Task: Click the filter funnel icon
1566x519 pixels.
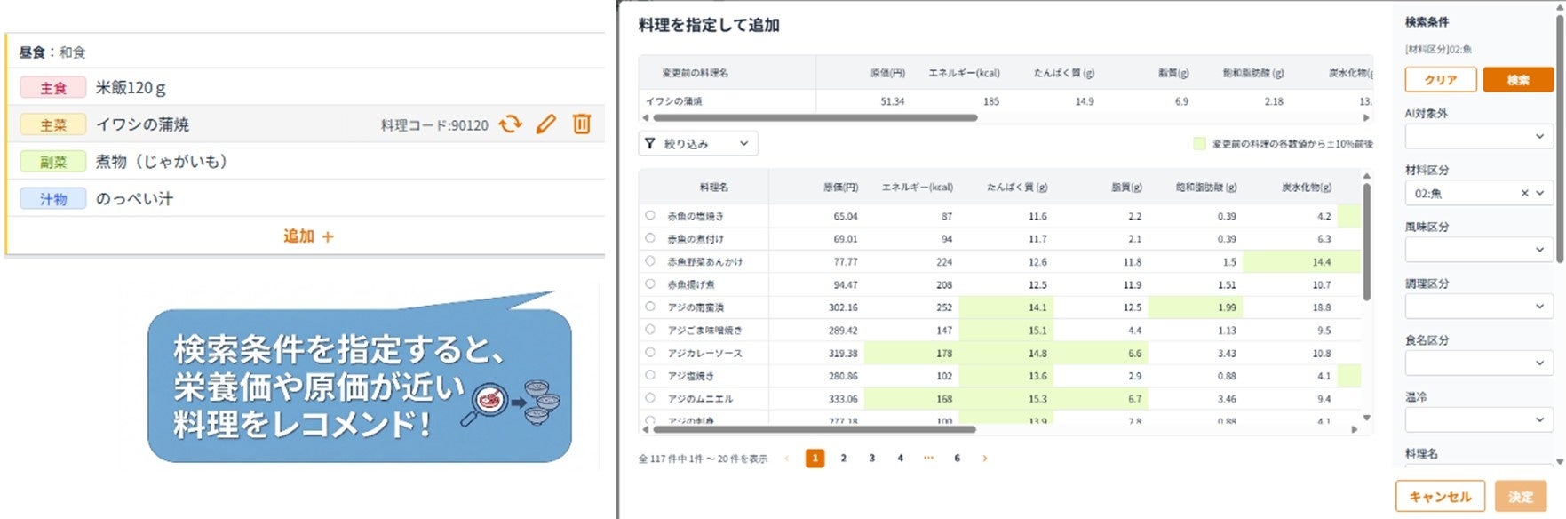Action: click(650, 143)
